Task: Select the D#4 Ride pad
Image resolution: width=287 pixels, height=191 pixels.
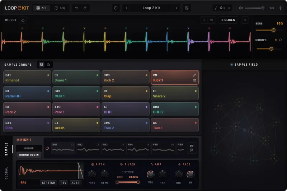Action: point(27,125)
